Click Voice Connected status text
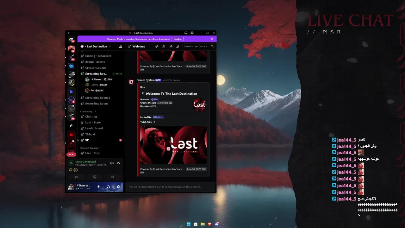405x228 pixels. point(85,161)
